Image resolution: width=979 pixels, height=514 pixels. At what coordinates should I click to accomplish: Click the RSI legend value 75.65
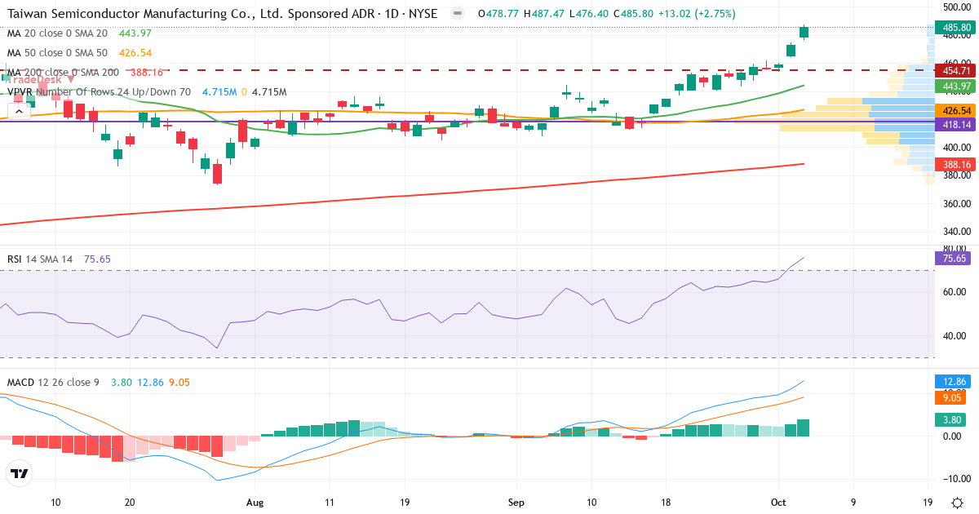(96, 259)
